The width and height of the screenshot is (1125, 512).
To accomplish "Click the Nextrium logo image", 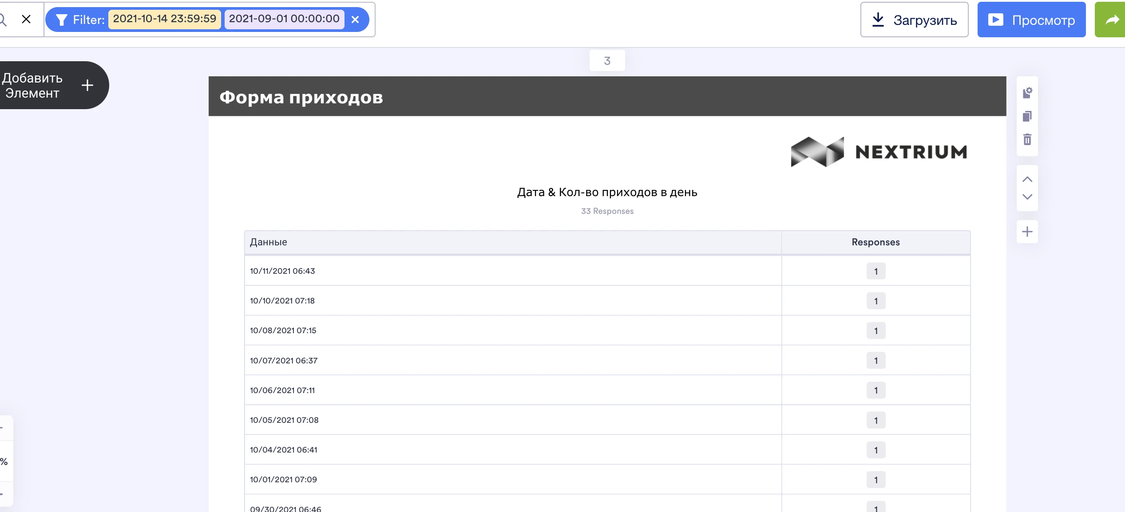I will [879, 152].
